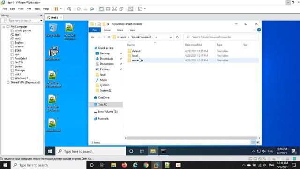Sort by the Name column header
The image size is (300, 169).
[x=131, y=45]
